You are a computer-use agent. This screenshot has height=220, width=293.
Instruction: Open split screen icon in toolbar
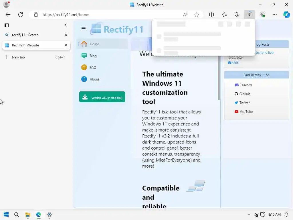(x=211, y=15)
